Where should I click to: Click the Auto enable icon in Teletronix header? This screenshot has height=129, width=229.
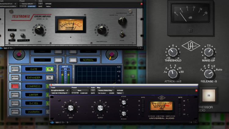[x=40, y=4]
